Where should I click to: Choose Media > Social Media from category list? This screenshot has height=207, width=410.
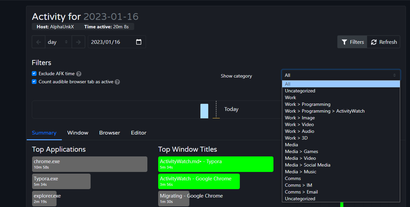click(x=308, y=165)
